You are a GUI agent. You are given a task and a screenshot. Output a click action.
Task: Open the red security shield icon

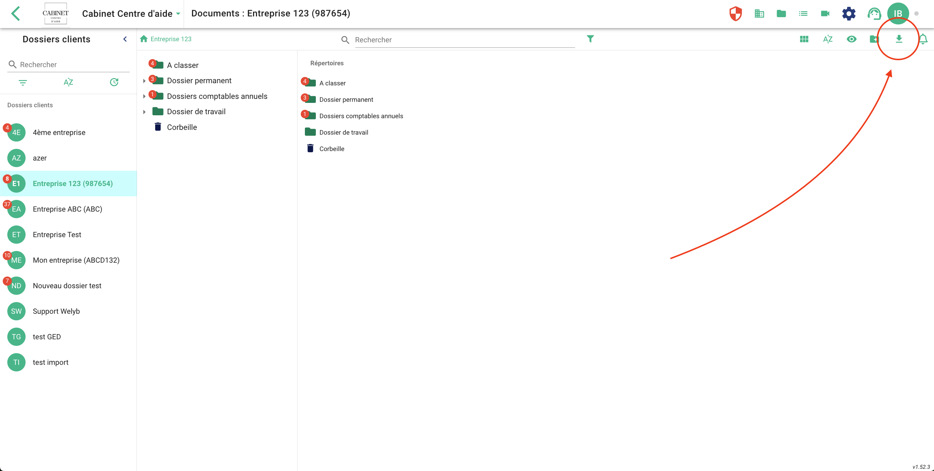(735, 14)
